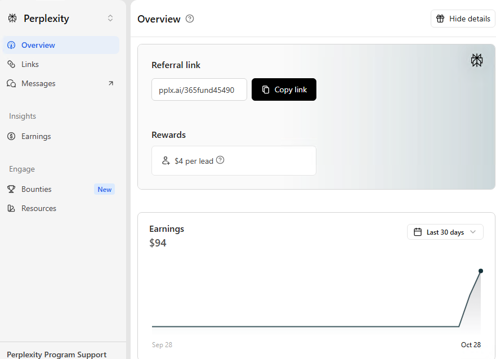
Task: Click the external arrow icon beside Messages
Action: click(110, 83)
